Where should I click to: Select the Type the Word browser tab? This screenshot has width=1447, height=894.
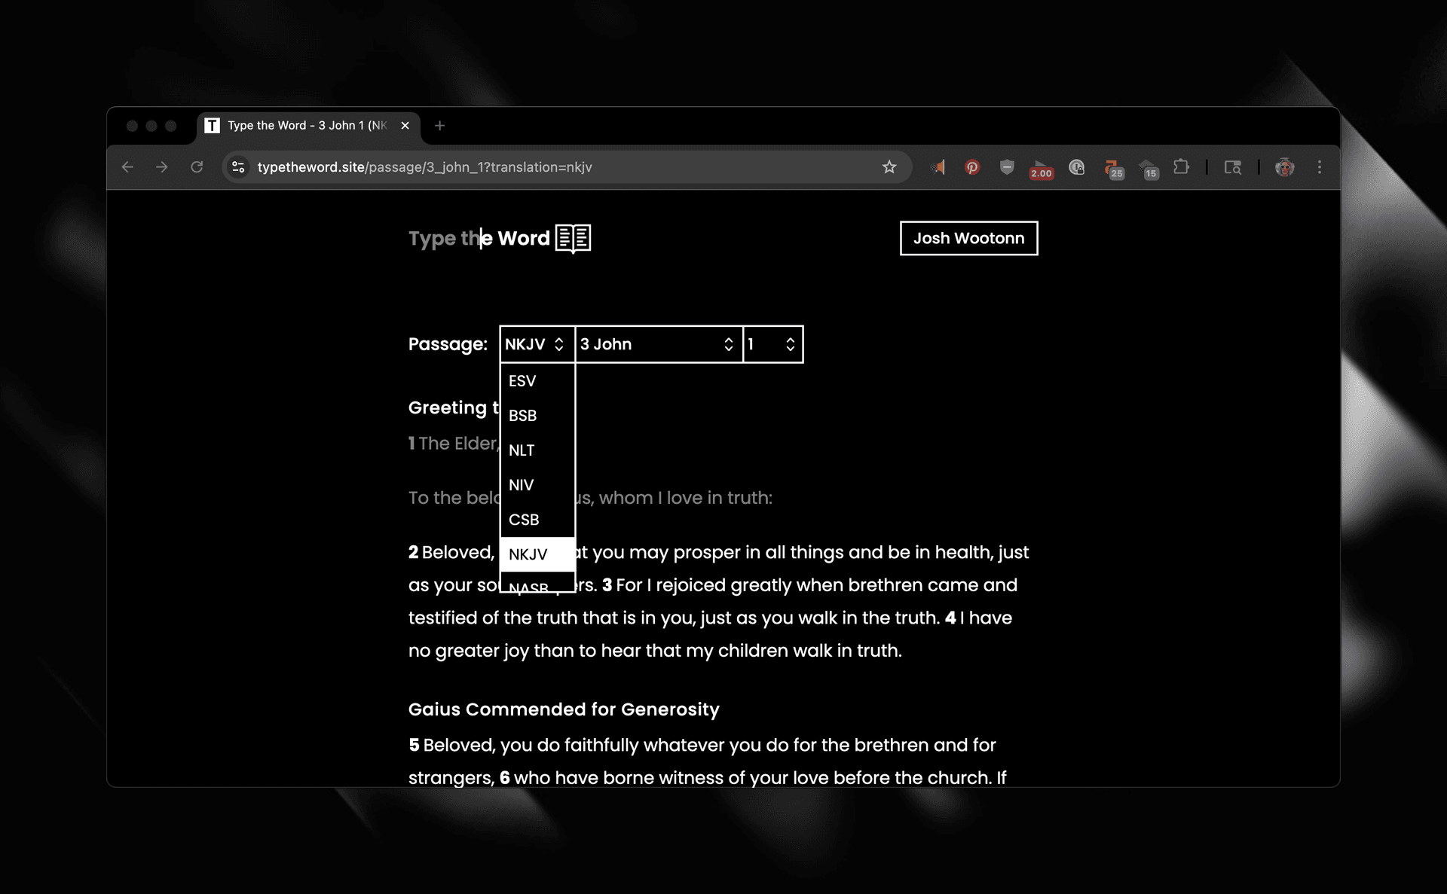[x=309, y=126]
